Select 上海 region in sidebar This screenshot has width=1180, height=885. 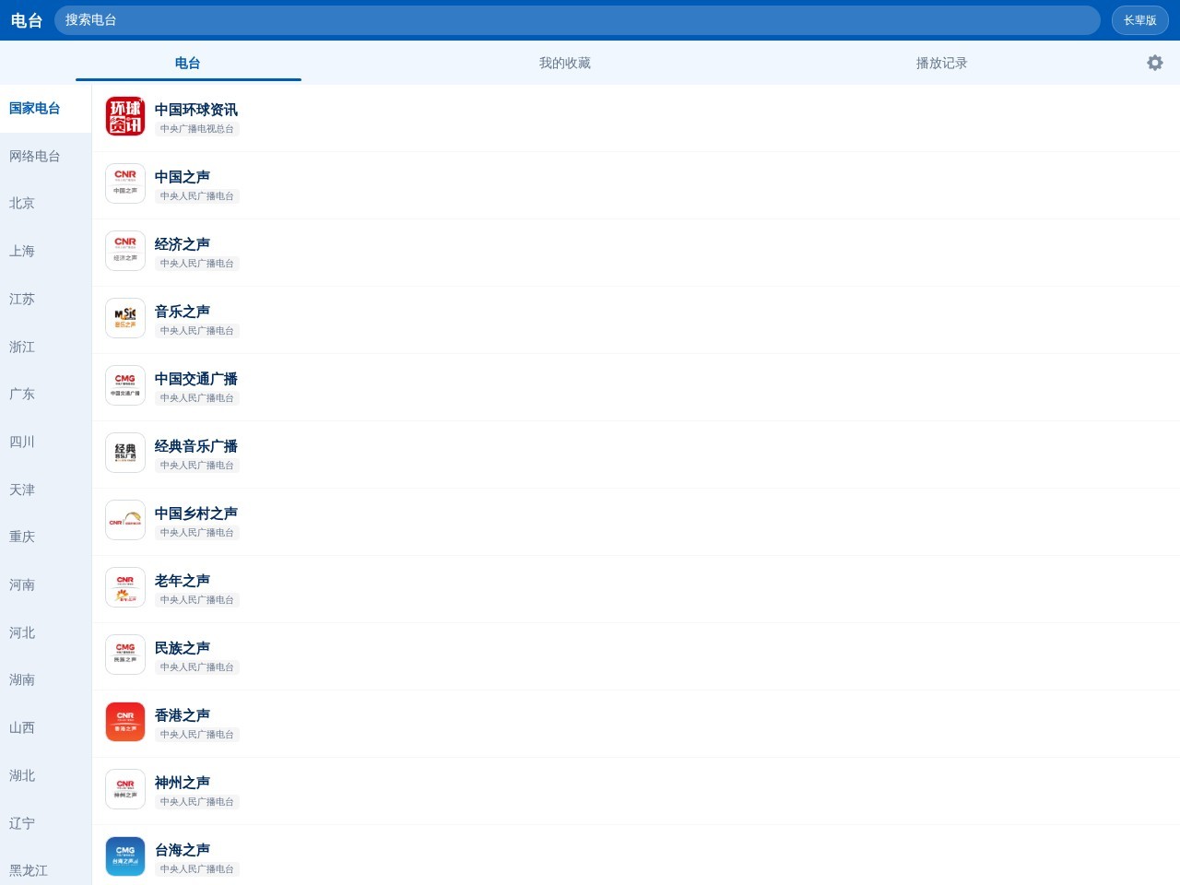coord(46,252)
